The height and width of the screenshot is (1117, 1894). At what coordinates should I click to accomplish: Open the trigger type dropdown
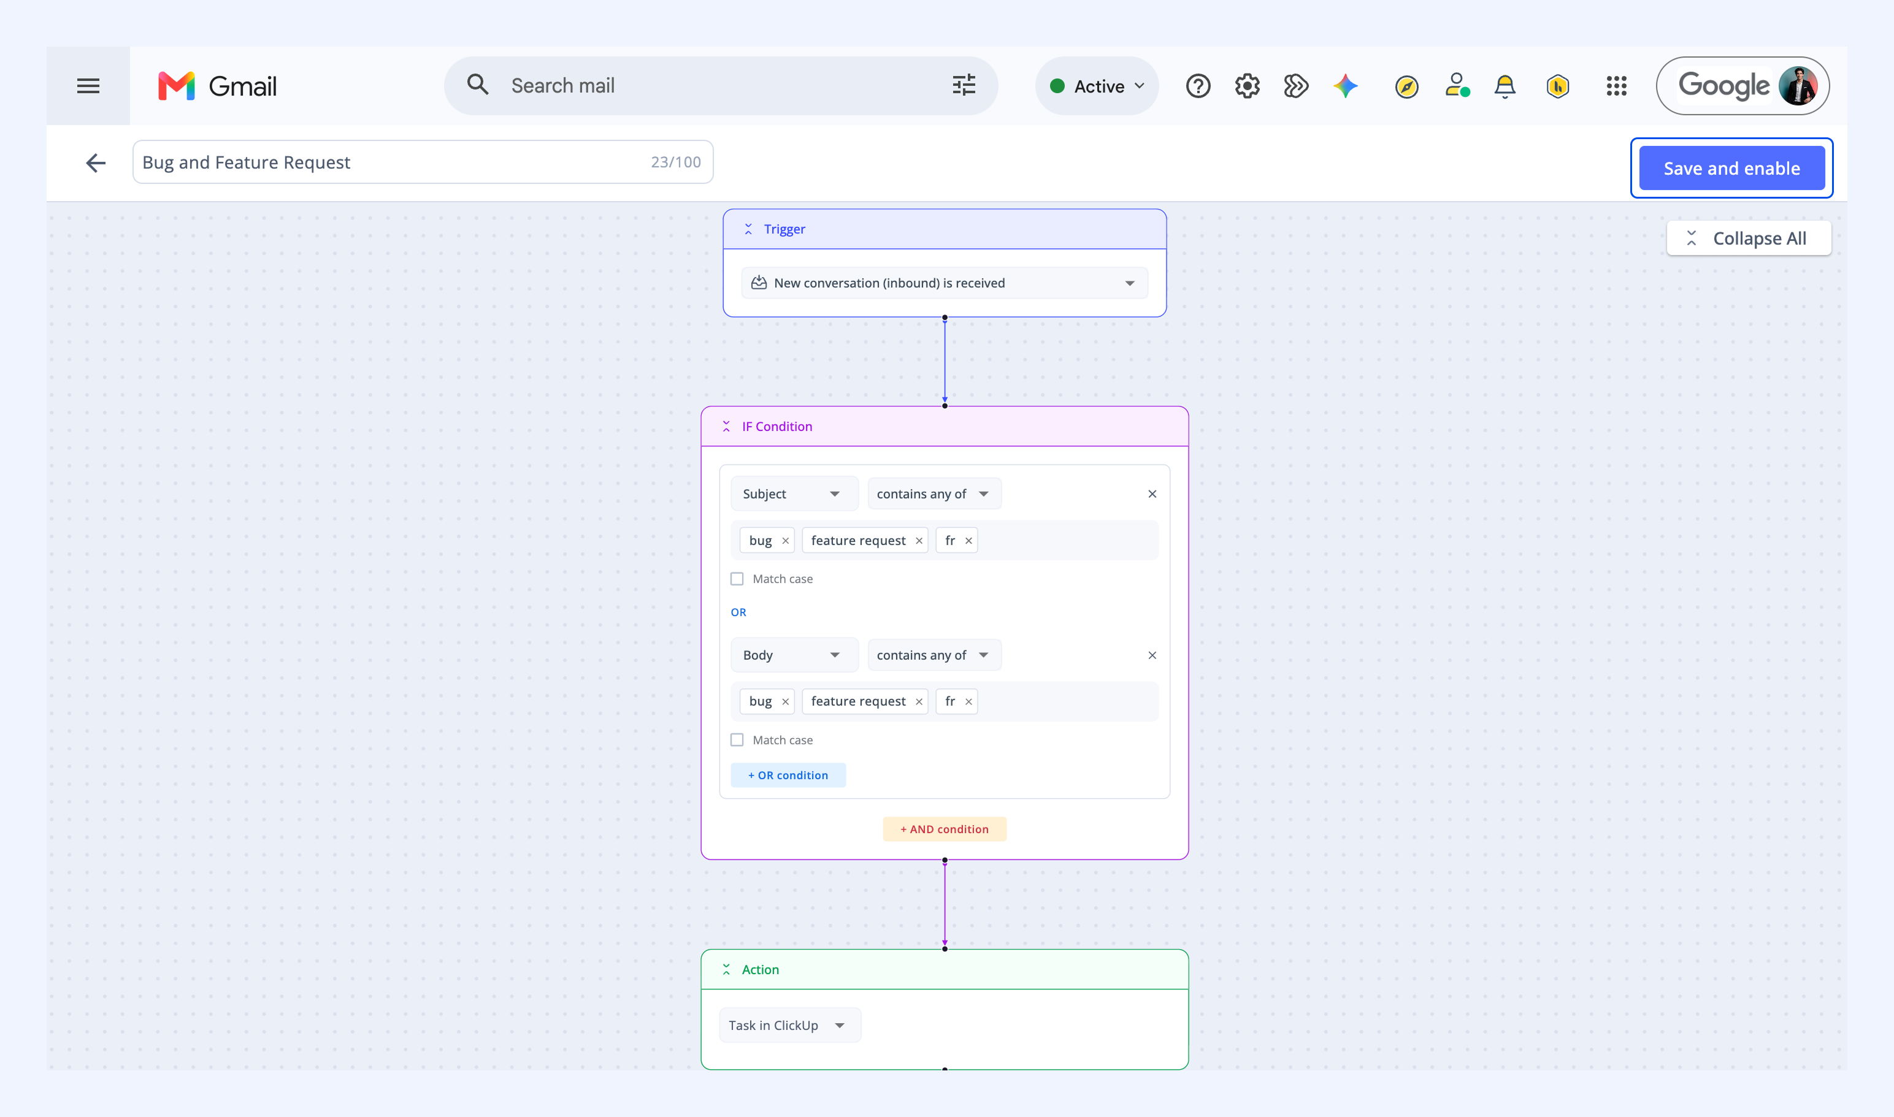click(945, 283)
